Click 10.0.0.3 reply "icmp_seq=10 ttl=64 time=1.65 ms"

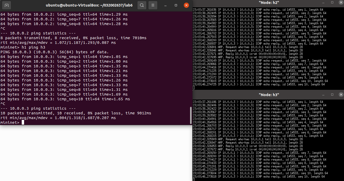click(65, 99)
